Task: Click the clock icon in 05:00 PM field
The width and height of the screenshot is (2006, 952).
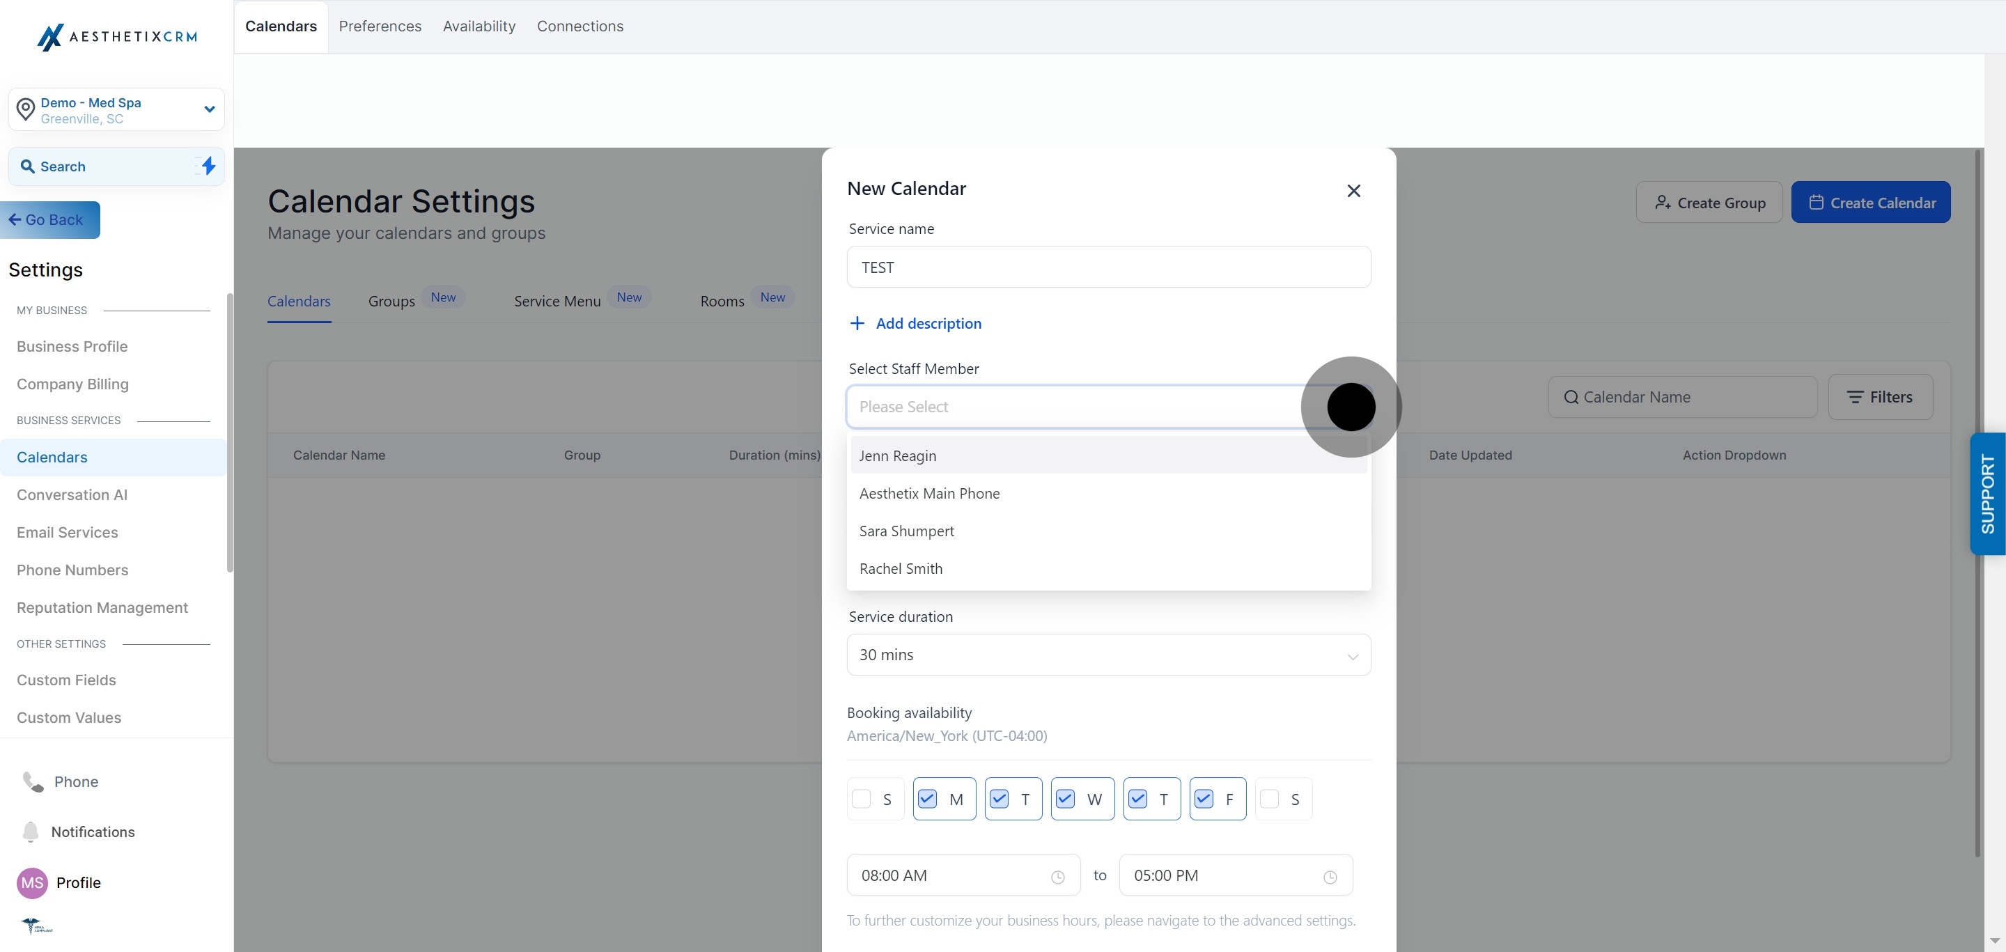Action: [x=1330, y=877]
